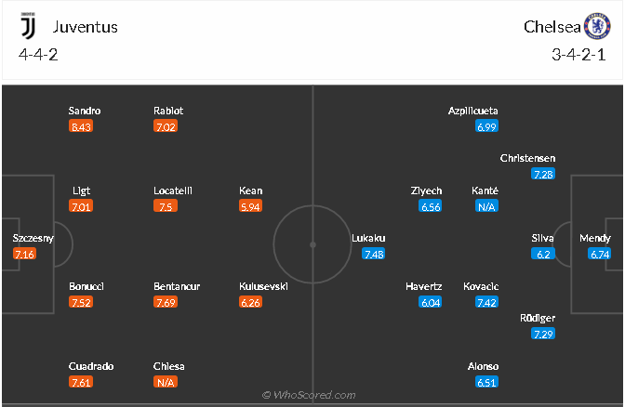Viewport: 625px width, 407px height.
Task: Open the Juventus team name link
Action: tap(86, 27)
